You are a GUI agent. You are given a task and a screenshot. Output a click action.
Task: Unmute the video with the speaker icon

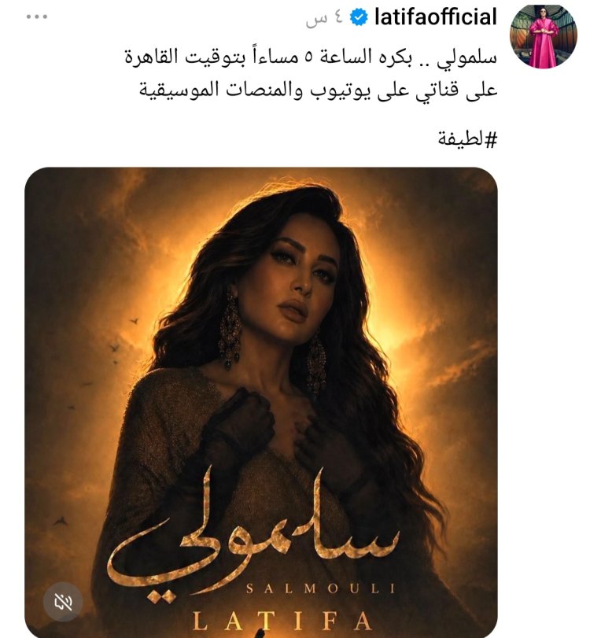point(63,602)
